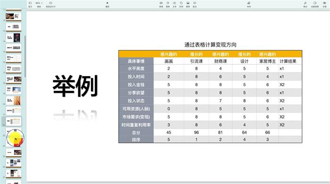Click the 设计 column cell
The height and width of the screenshot is (184, 330).
[x=244, y=61]
